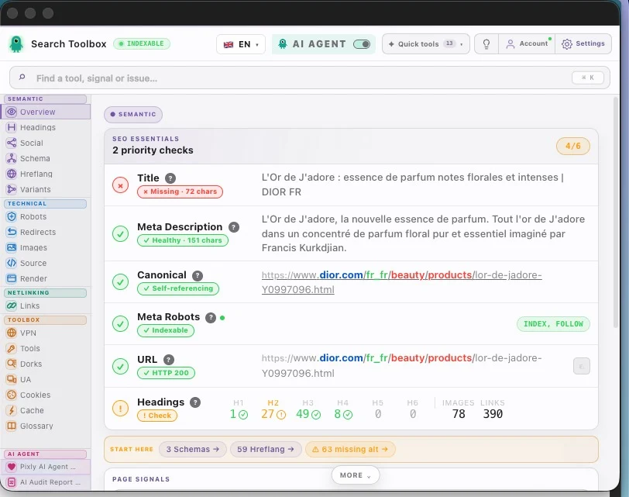629x497 pixels.
Task: Click the copy button in URL row
Action: tap(581, 366)
